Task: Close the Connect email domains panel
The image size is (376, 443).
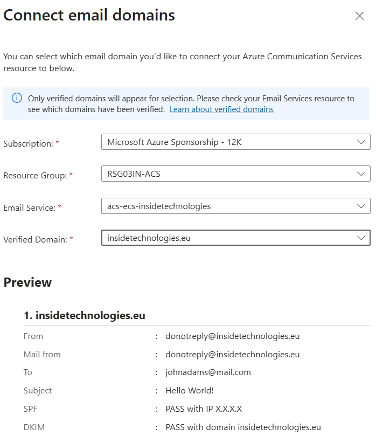Action: tap(359, 16)
